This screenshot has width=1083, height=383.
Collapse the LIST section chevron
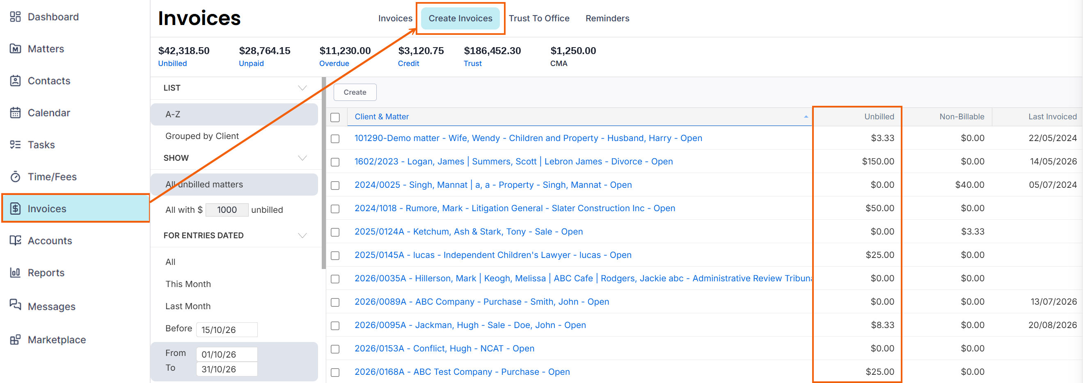(x=302, y=88)
